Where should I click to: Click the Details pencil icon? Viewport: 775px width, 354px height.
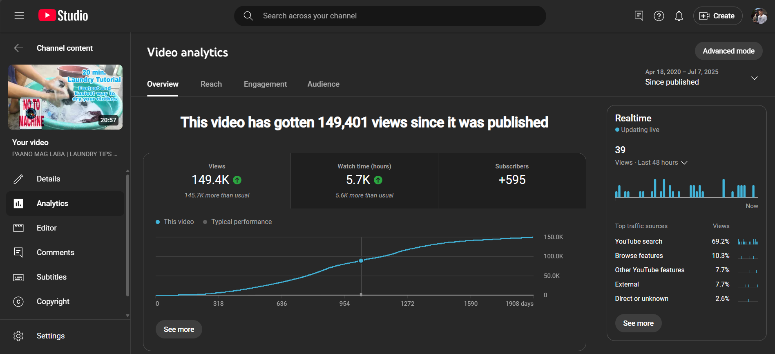[18, 179]
